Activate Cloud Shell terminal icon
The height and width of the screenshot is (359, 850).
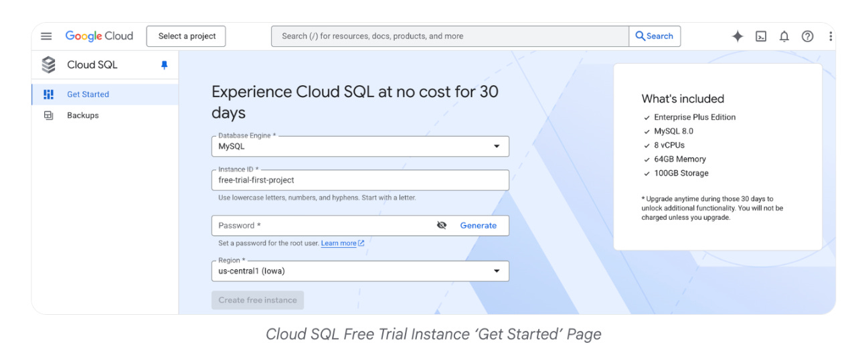pos(761,36)
